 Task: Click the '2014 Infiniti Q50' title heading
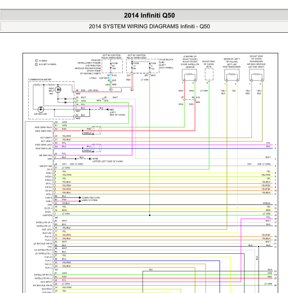[x=149, y=15]
